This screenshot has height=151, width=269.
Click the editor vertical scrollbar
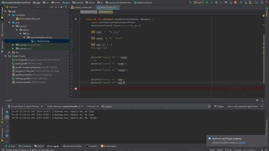pos(264,59)
